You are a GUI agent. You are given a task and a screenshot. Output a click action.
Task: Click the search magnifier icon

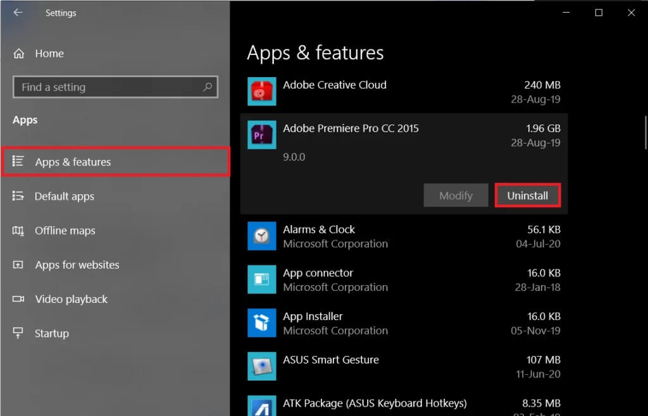(208, 87)
